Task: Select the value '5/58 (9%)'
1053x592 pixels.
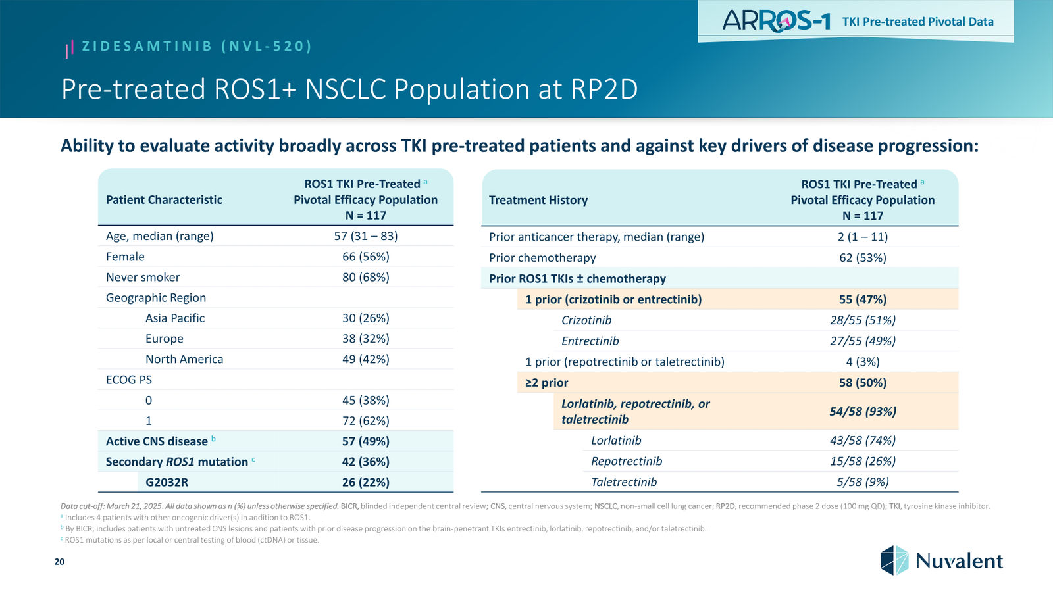Action: point(863,482)
